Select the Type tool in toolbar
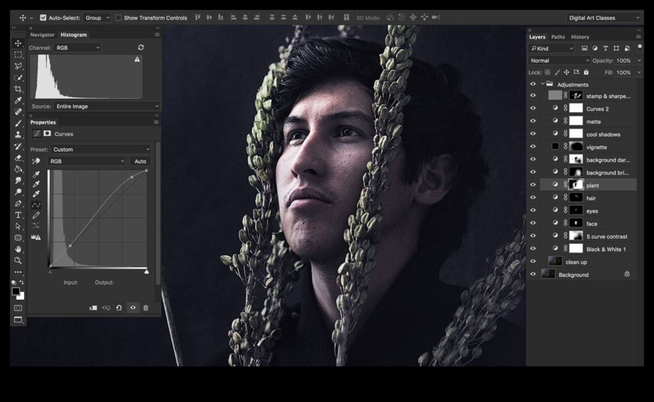This screenshot has height=402, width=654. click(x=18, y=215)
